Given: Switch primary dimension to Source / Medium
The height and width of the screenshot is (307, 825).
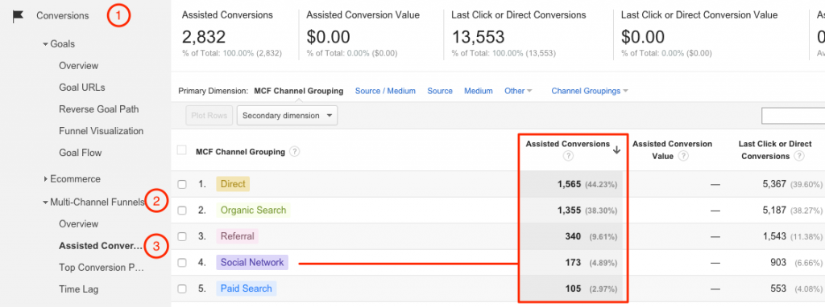Looking at the screenshot, I should (385, 91).
